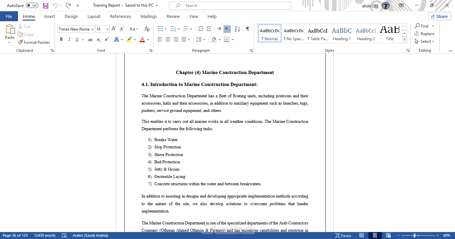Activate the Format Painter tool
The image size is (455, 239).
coord(34,42)
